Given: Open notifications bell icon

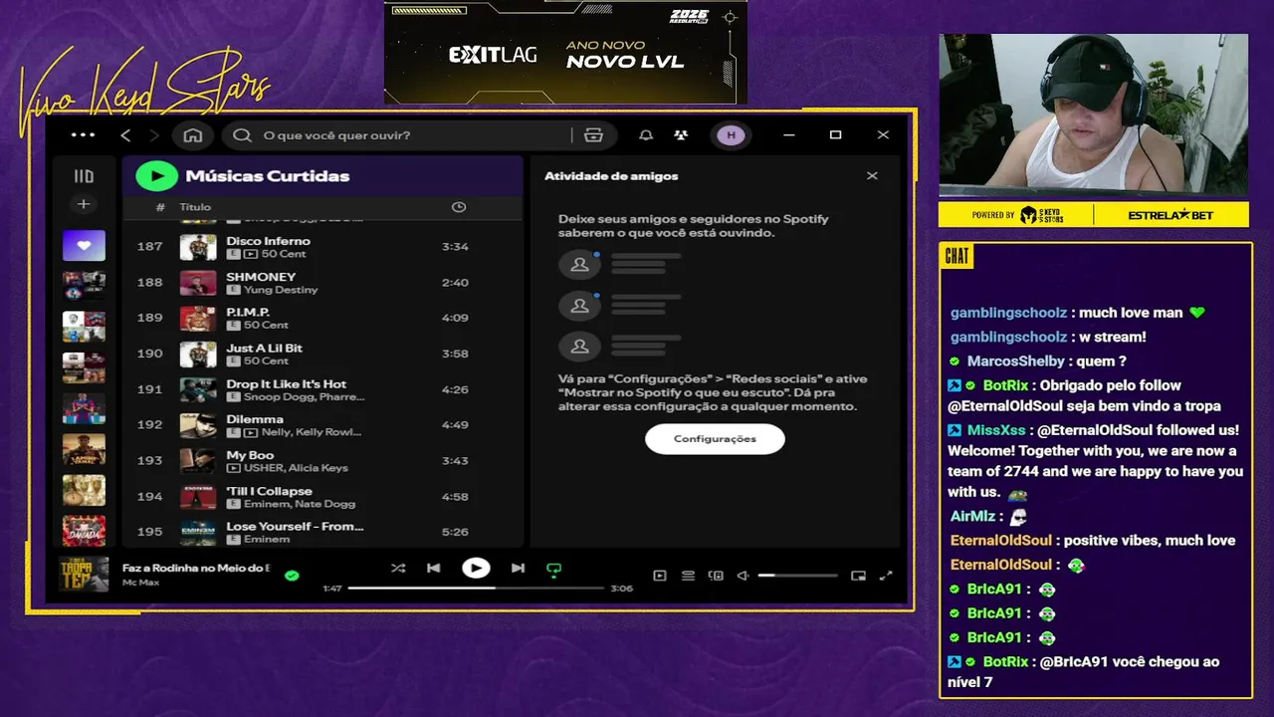Looking at the screenshot, I should point(646,135).
